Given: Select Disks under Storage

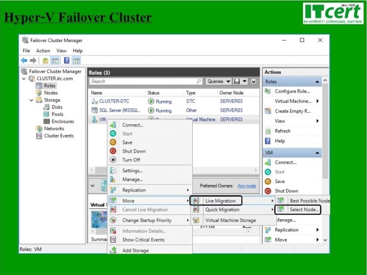Looking at the screenshot, I should pos(57,107).
